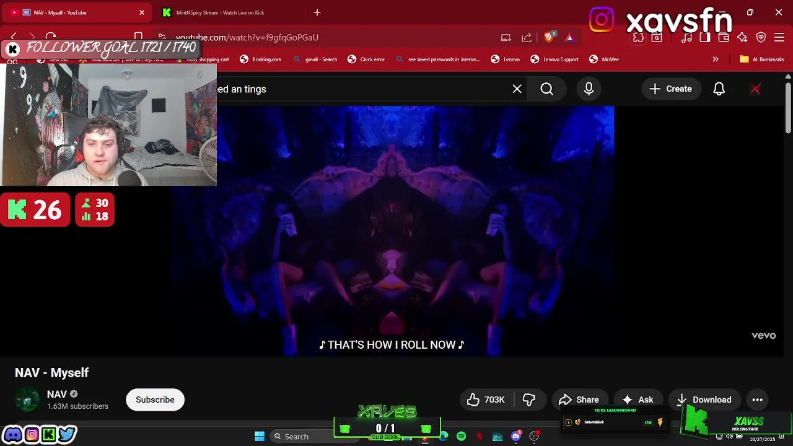
Task: Open the Windows Start menu
Action: [260, 436]
